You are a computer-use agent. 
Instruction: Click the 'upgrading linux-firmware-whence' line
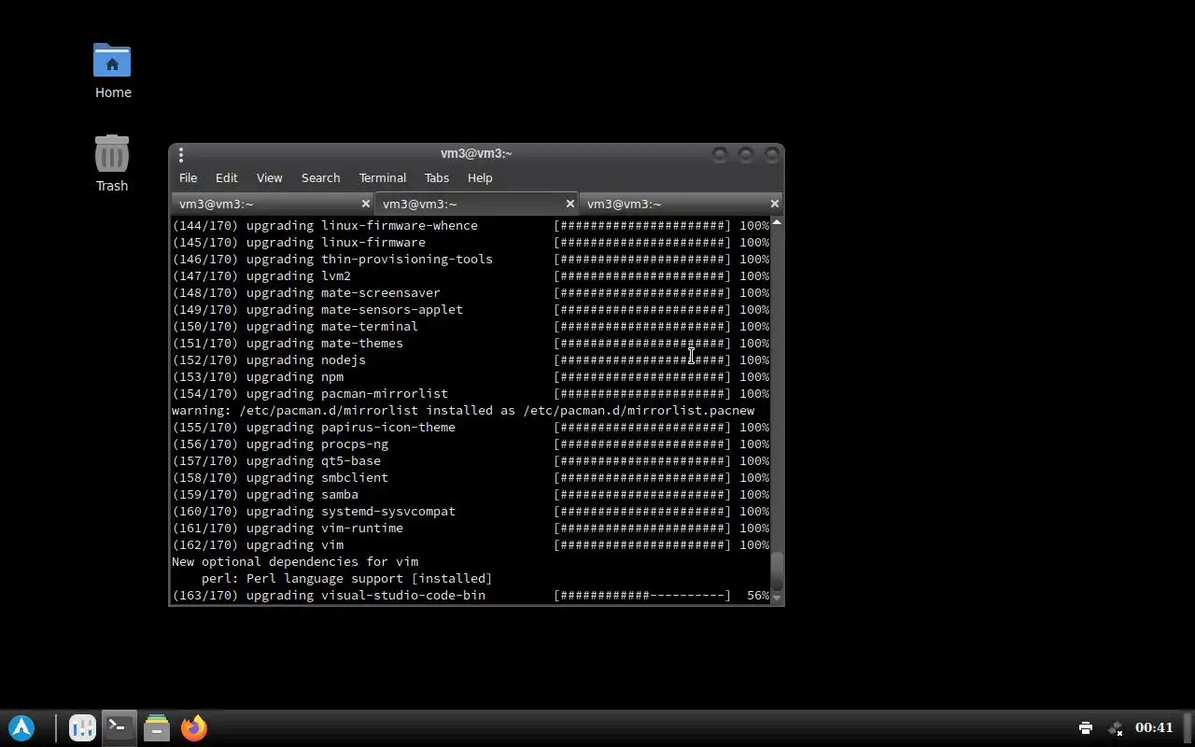pyautogui.click(x=471, y=226)
